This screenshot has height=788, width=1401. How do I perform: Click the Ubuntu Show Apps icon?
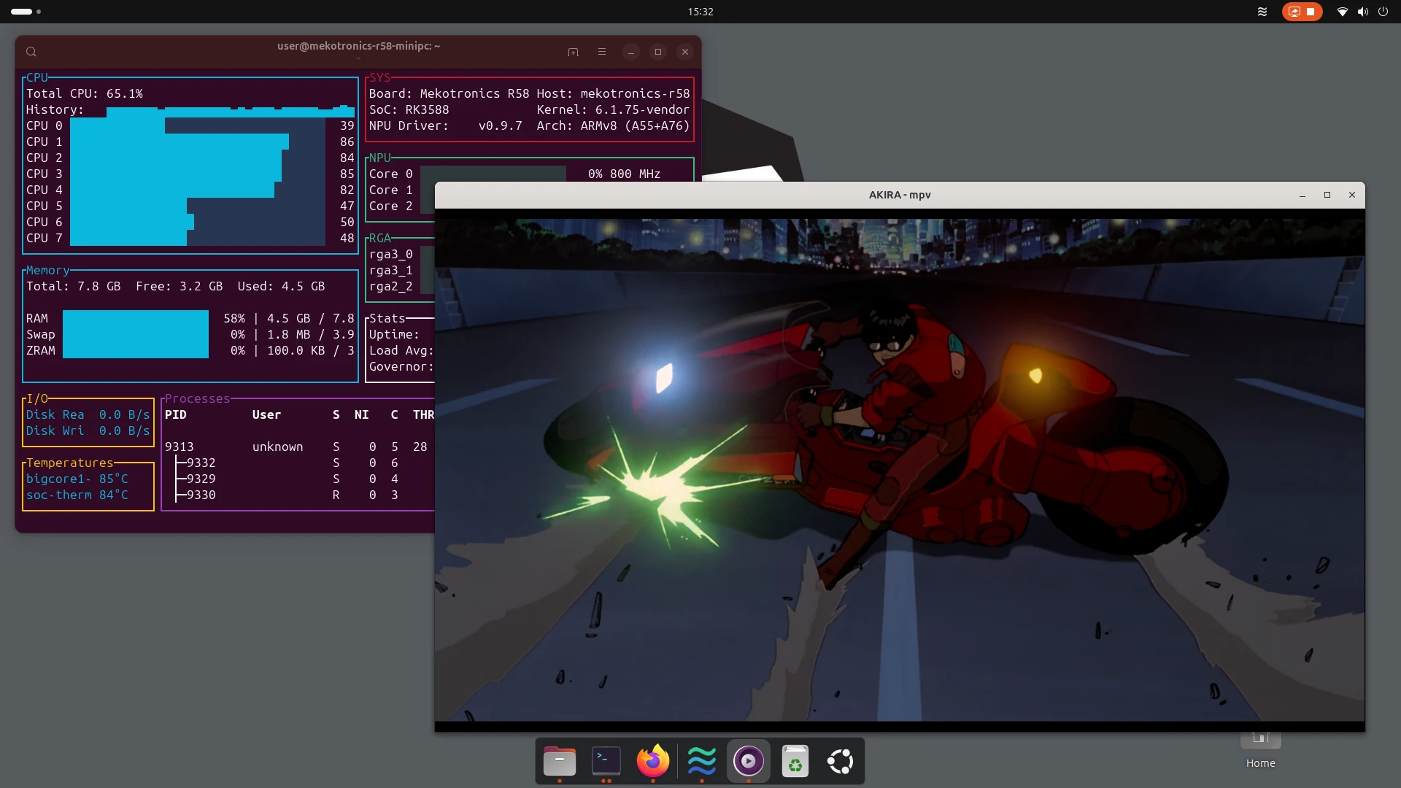[840, 761]
